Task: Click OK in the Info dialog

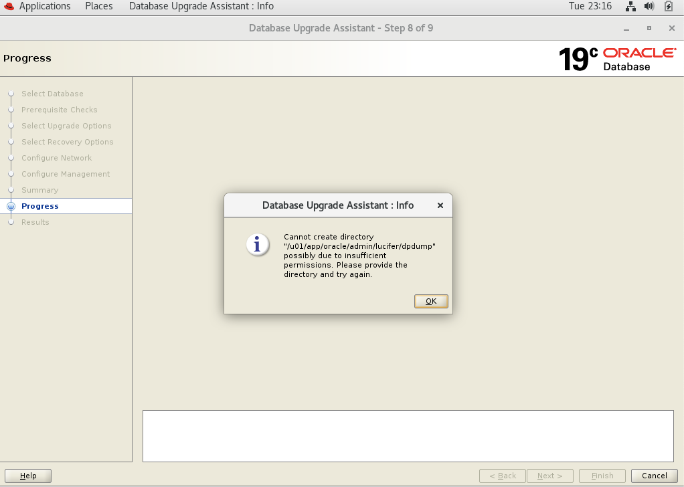Action: 431,301
